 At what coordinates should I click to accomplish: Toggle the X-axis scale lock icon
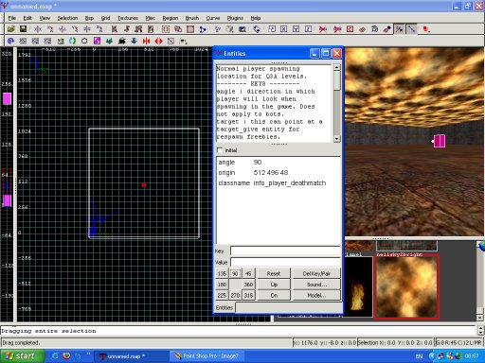point(283,29)
